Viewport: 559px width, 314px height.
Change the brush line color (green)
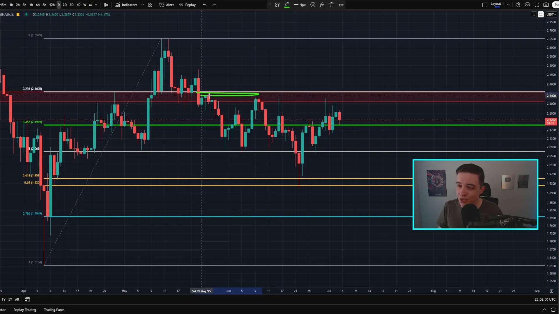pos(287,5)
